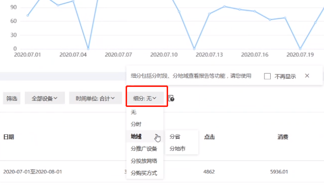
Task: Click the chart data point at 2020.07.01
Action: click(x=27, y=16)
